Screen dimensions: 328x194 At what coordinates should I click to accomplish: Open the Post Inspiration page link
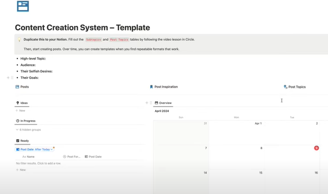[164, 87]
